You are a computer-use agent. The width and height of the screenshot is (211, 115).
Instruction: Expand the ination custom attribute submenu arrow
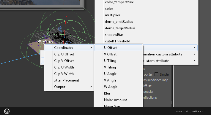point(194,54)
